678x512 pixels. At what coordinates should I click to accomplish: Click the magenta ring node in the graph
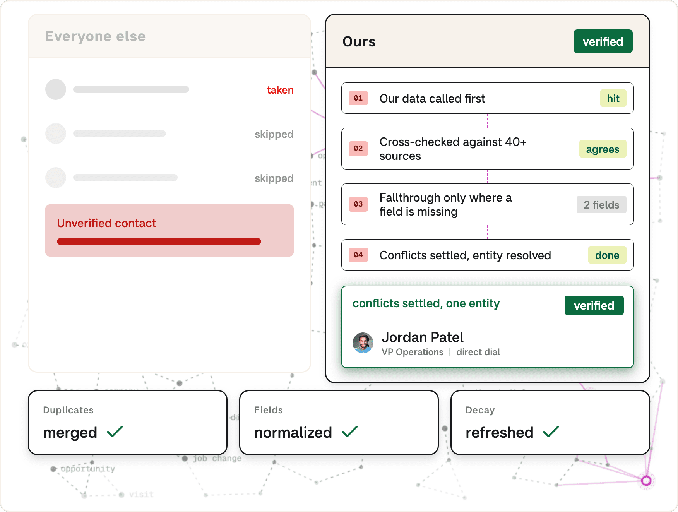pos(646,481)
